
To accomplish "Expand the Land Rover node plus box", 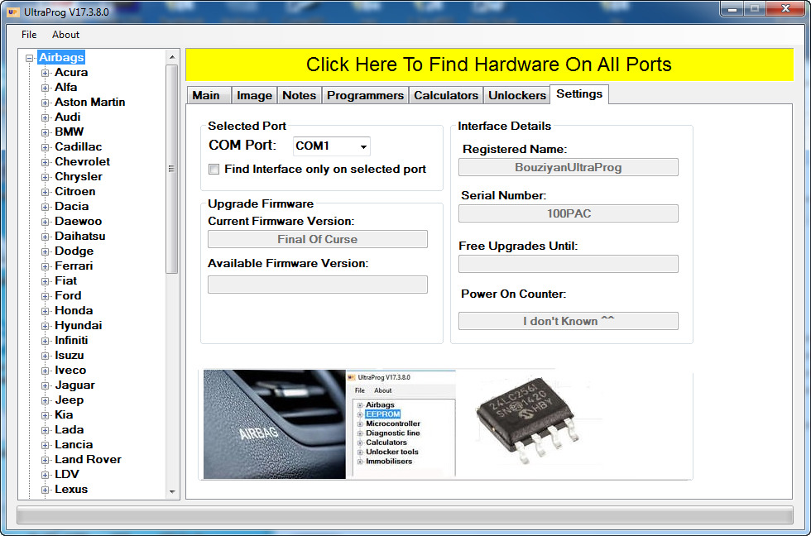I will point(45,460).
